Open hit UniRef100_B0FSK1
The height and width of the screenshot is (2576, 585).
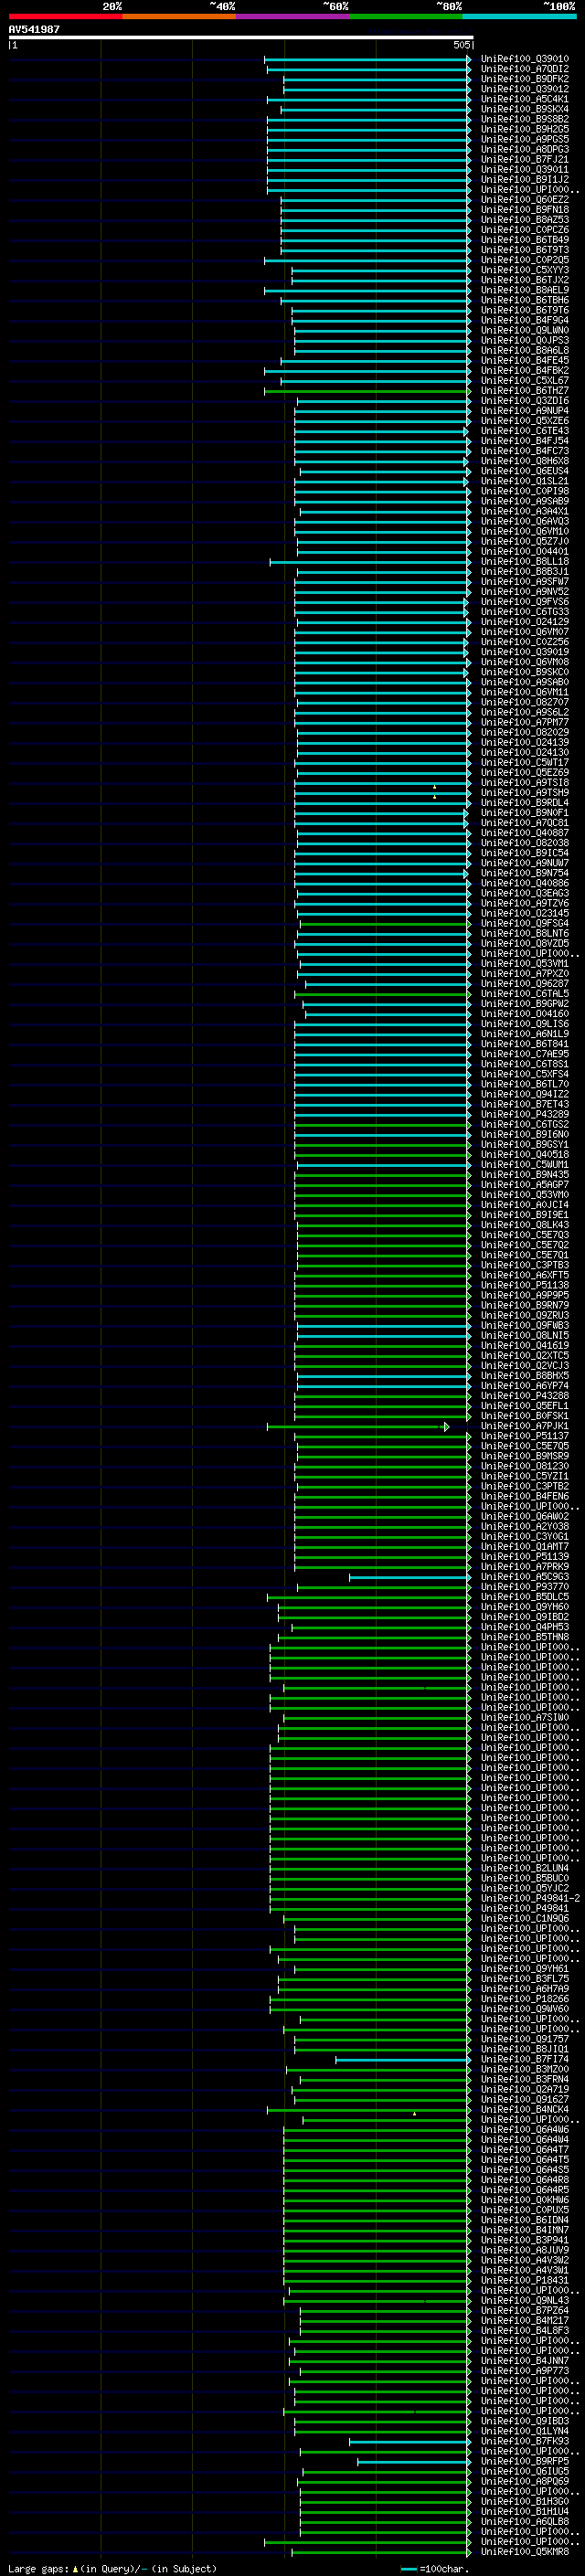pos(525,1415)
